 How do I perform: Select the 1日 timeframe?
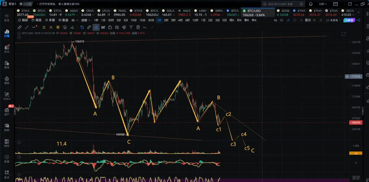click(x=203, y=20)
